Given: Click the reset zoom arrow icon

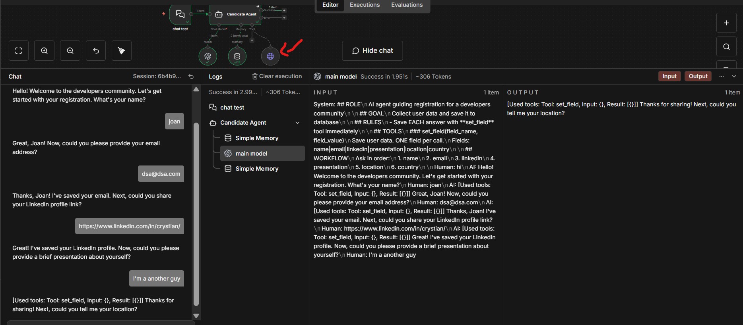Looking at the screenshot, I should tap(96, 51).
